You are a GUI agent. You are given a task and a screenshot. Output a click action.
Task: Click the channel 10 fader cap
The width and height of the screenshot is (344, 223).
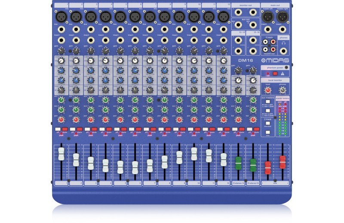pos(194,154)
